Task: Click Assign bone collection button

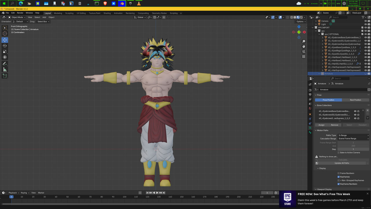Action: [x=321, y=125]
